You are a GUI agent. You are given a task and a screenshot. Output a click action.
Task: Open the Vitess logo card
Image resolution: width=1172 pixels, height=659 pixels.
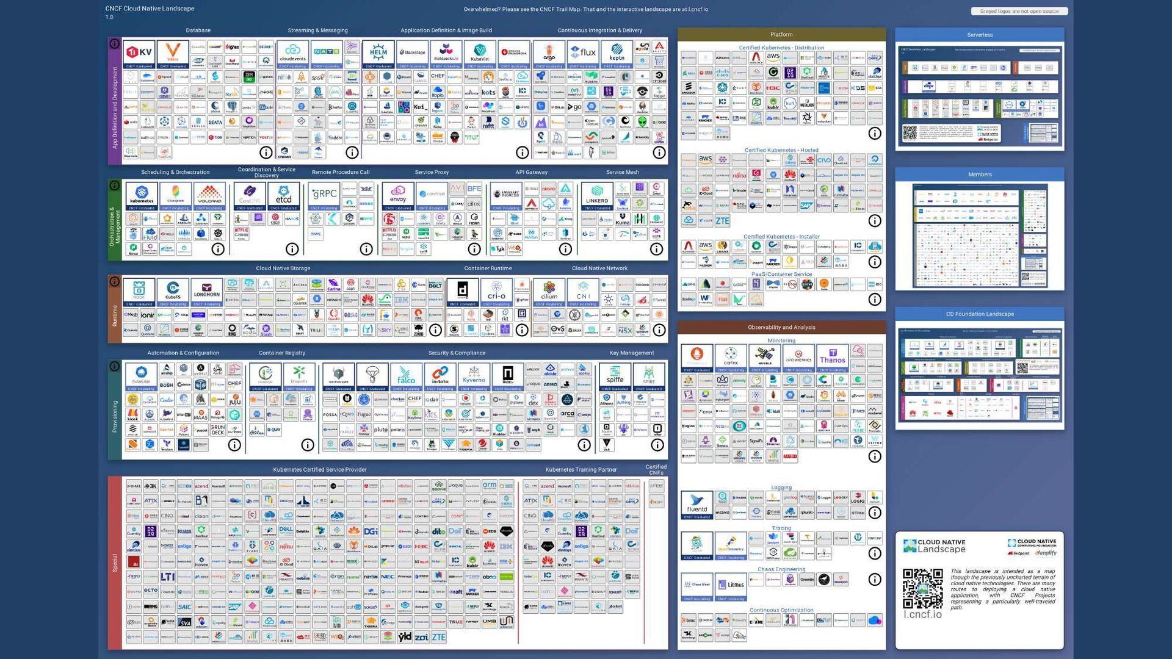[x=173, y=54]
